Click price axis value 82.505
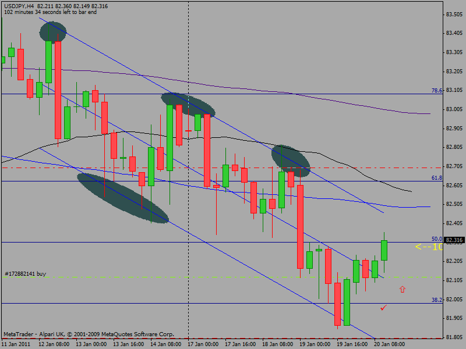 pyautogui.click(x=454, y=204)
